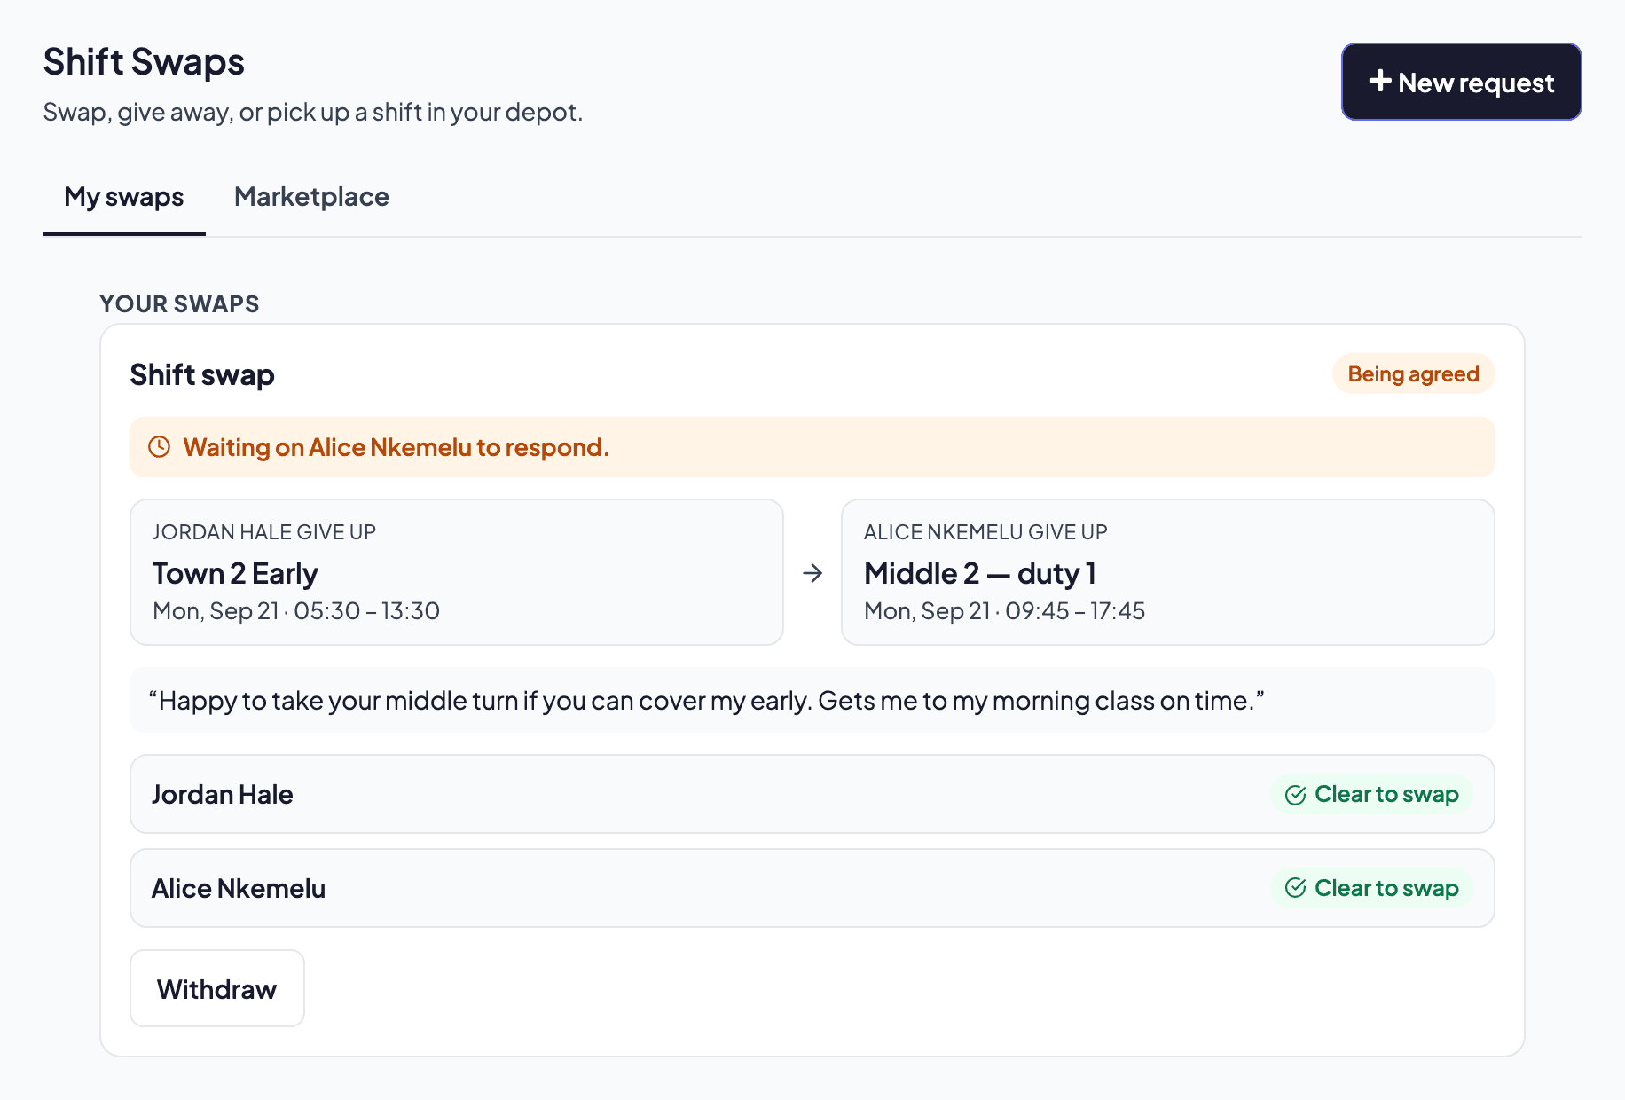Viewport: 1625px width, 1100px height.
Task: Open the Town 2 Early shift card
Action: pyautogui.click(x=457, y=572)
